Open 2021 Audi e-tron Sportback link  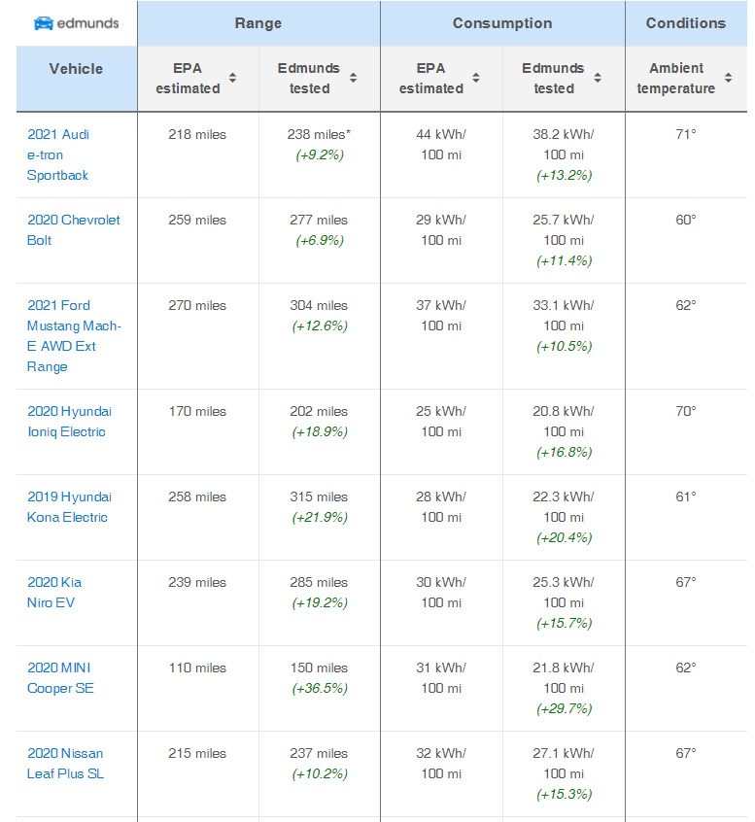pyautogui.click(x=58, y=154)
